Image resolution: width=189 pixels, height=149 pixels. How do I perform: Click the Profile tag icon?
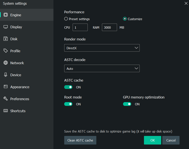6,51
